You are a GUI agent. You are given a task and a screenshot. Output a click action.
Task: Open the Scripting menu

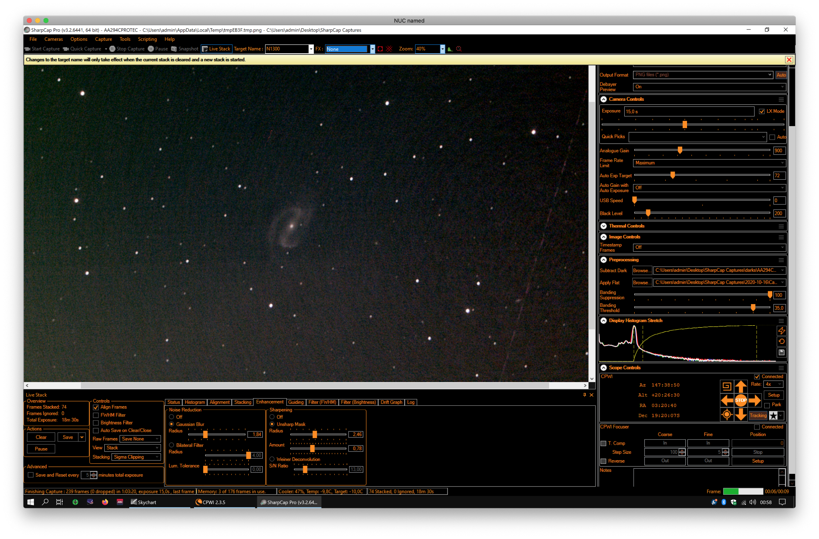tap(147, 39)
